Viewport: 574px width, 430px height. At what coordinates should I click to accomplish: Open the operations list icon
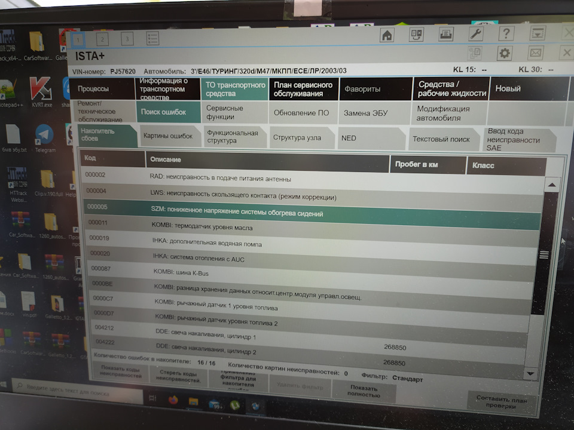coord(152,38)
